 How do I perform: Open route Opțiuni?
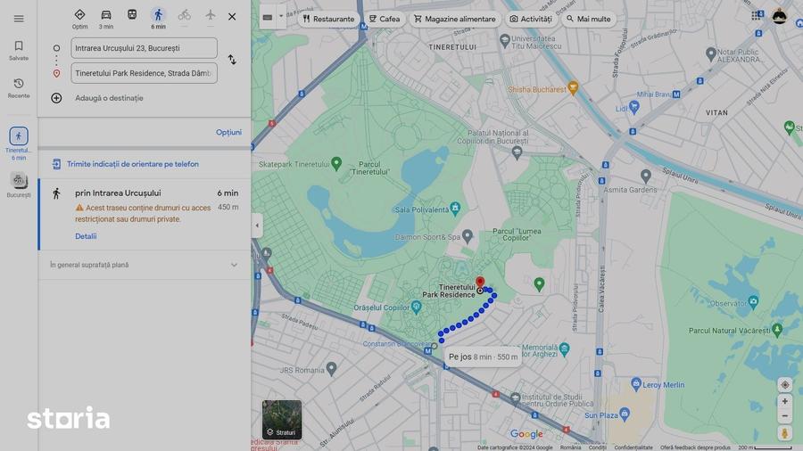(x=228, y=132)
